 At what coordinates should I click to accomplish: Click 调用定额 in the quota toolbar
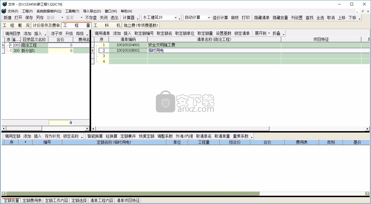click(x=12, y=136)
